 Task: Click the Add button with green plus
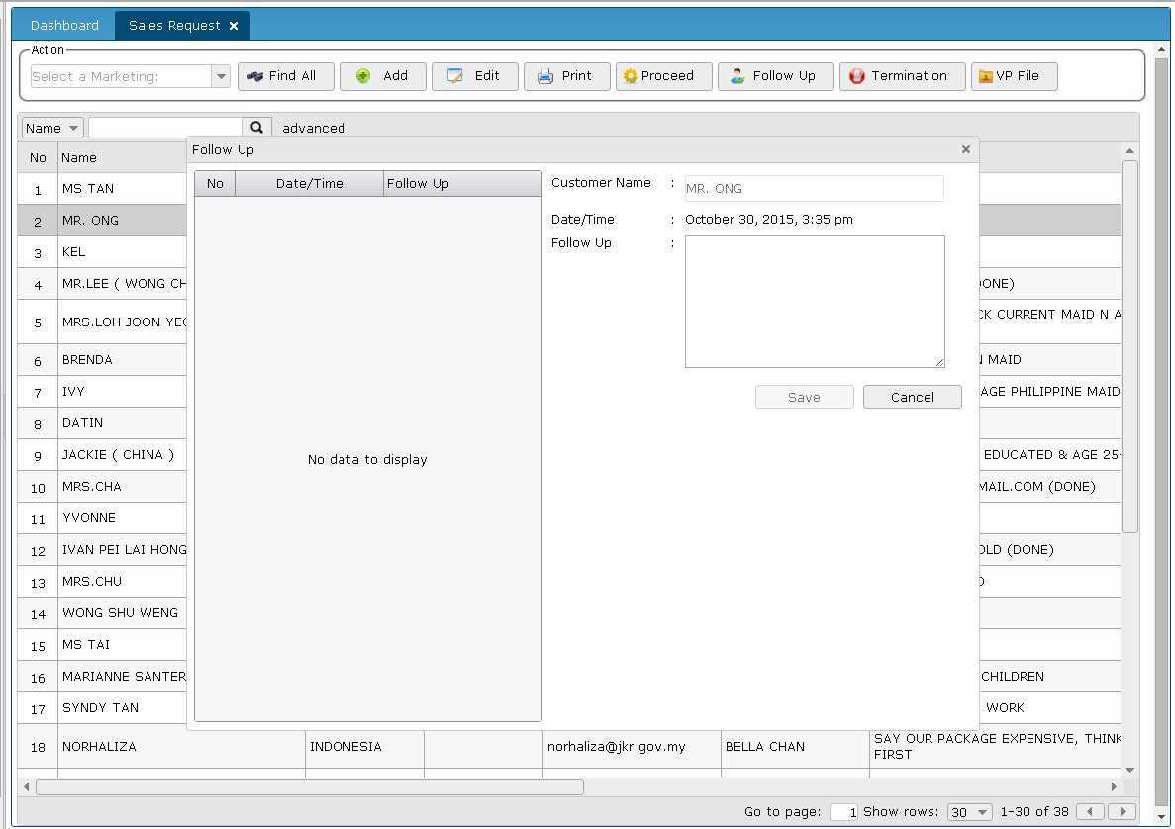click(x=382, y=76)
